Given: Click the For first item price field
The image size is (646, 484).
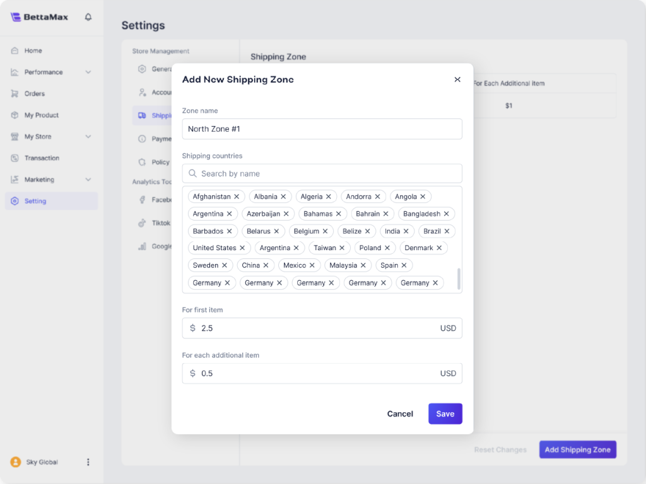Looking at the screenshot, I should click(x=315, y=328).
